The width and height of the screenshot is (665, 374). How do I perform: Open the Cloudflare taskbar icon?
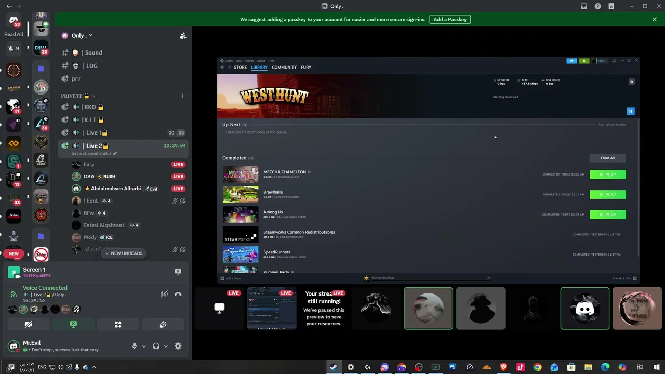(x=486, y=367)
